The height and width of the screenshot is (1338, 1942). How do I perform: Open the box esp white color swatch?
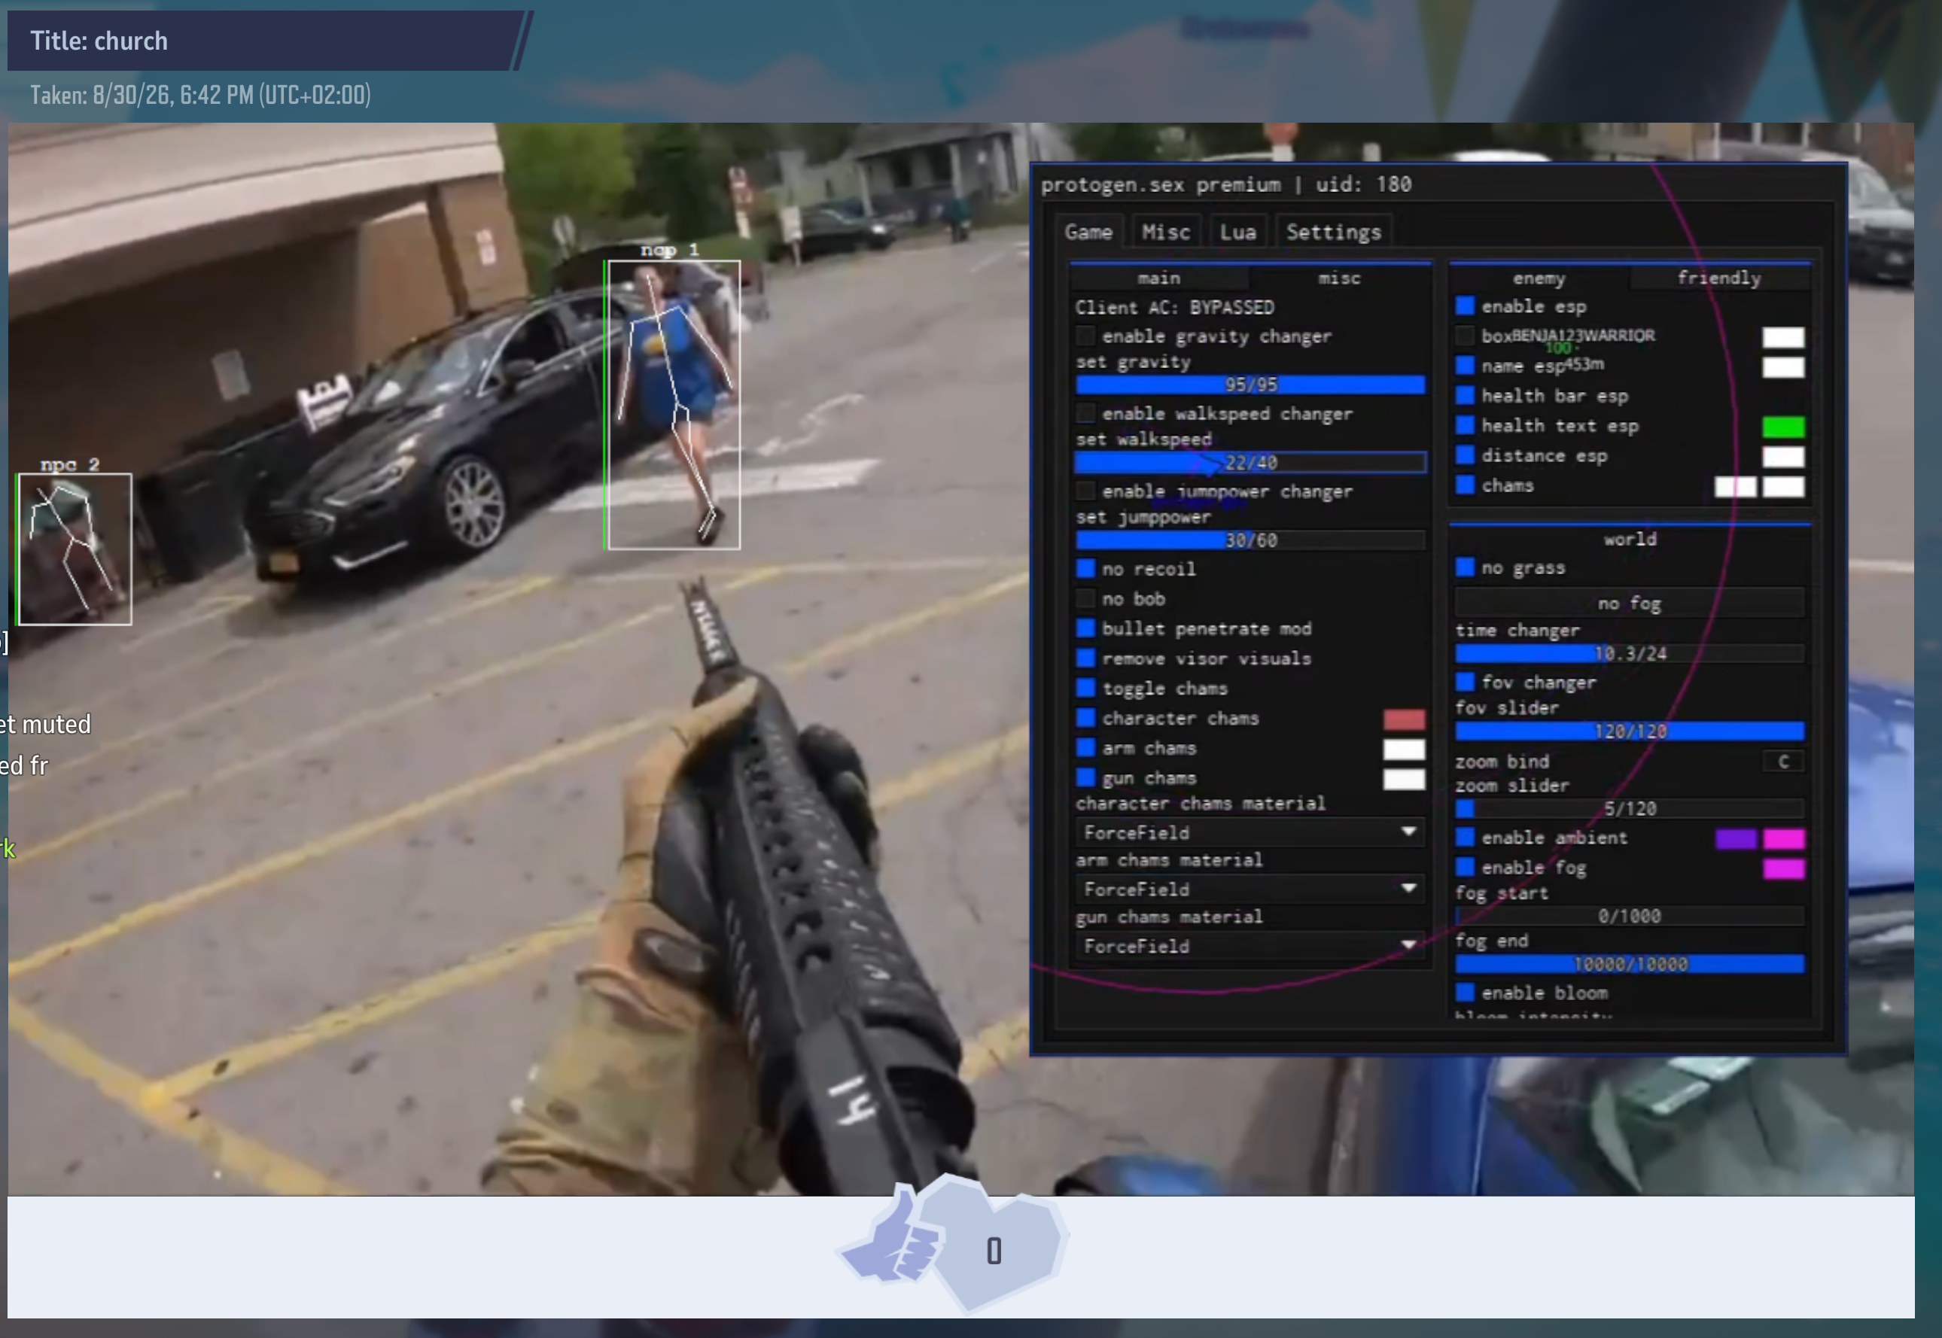(1783, 337)
